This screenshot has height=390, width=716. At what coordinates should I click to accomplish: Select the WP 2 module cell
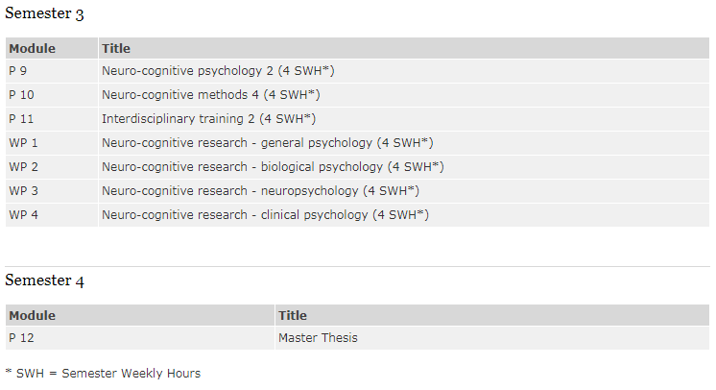23,167
